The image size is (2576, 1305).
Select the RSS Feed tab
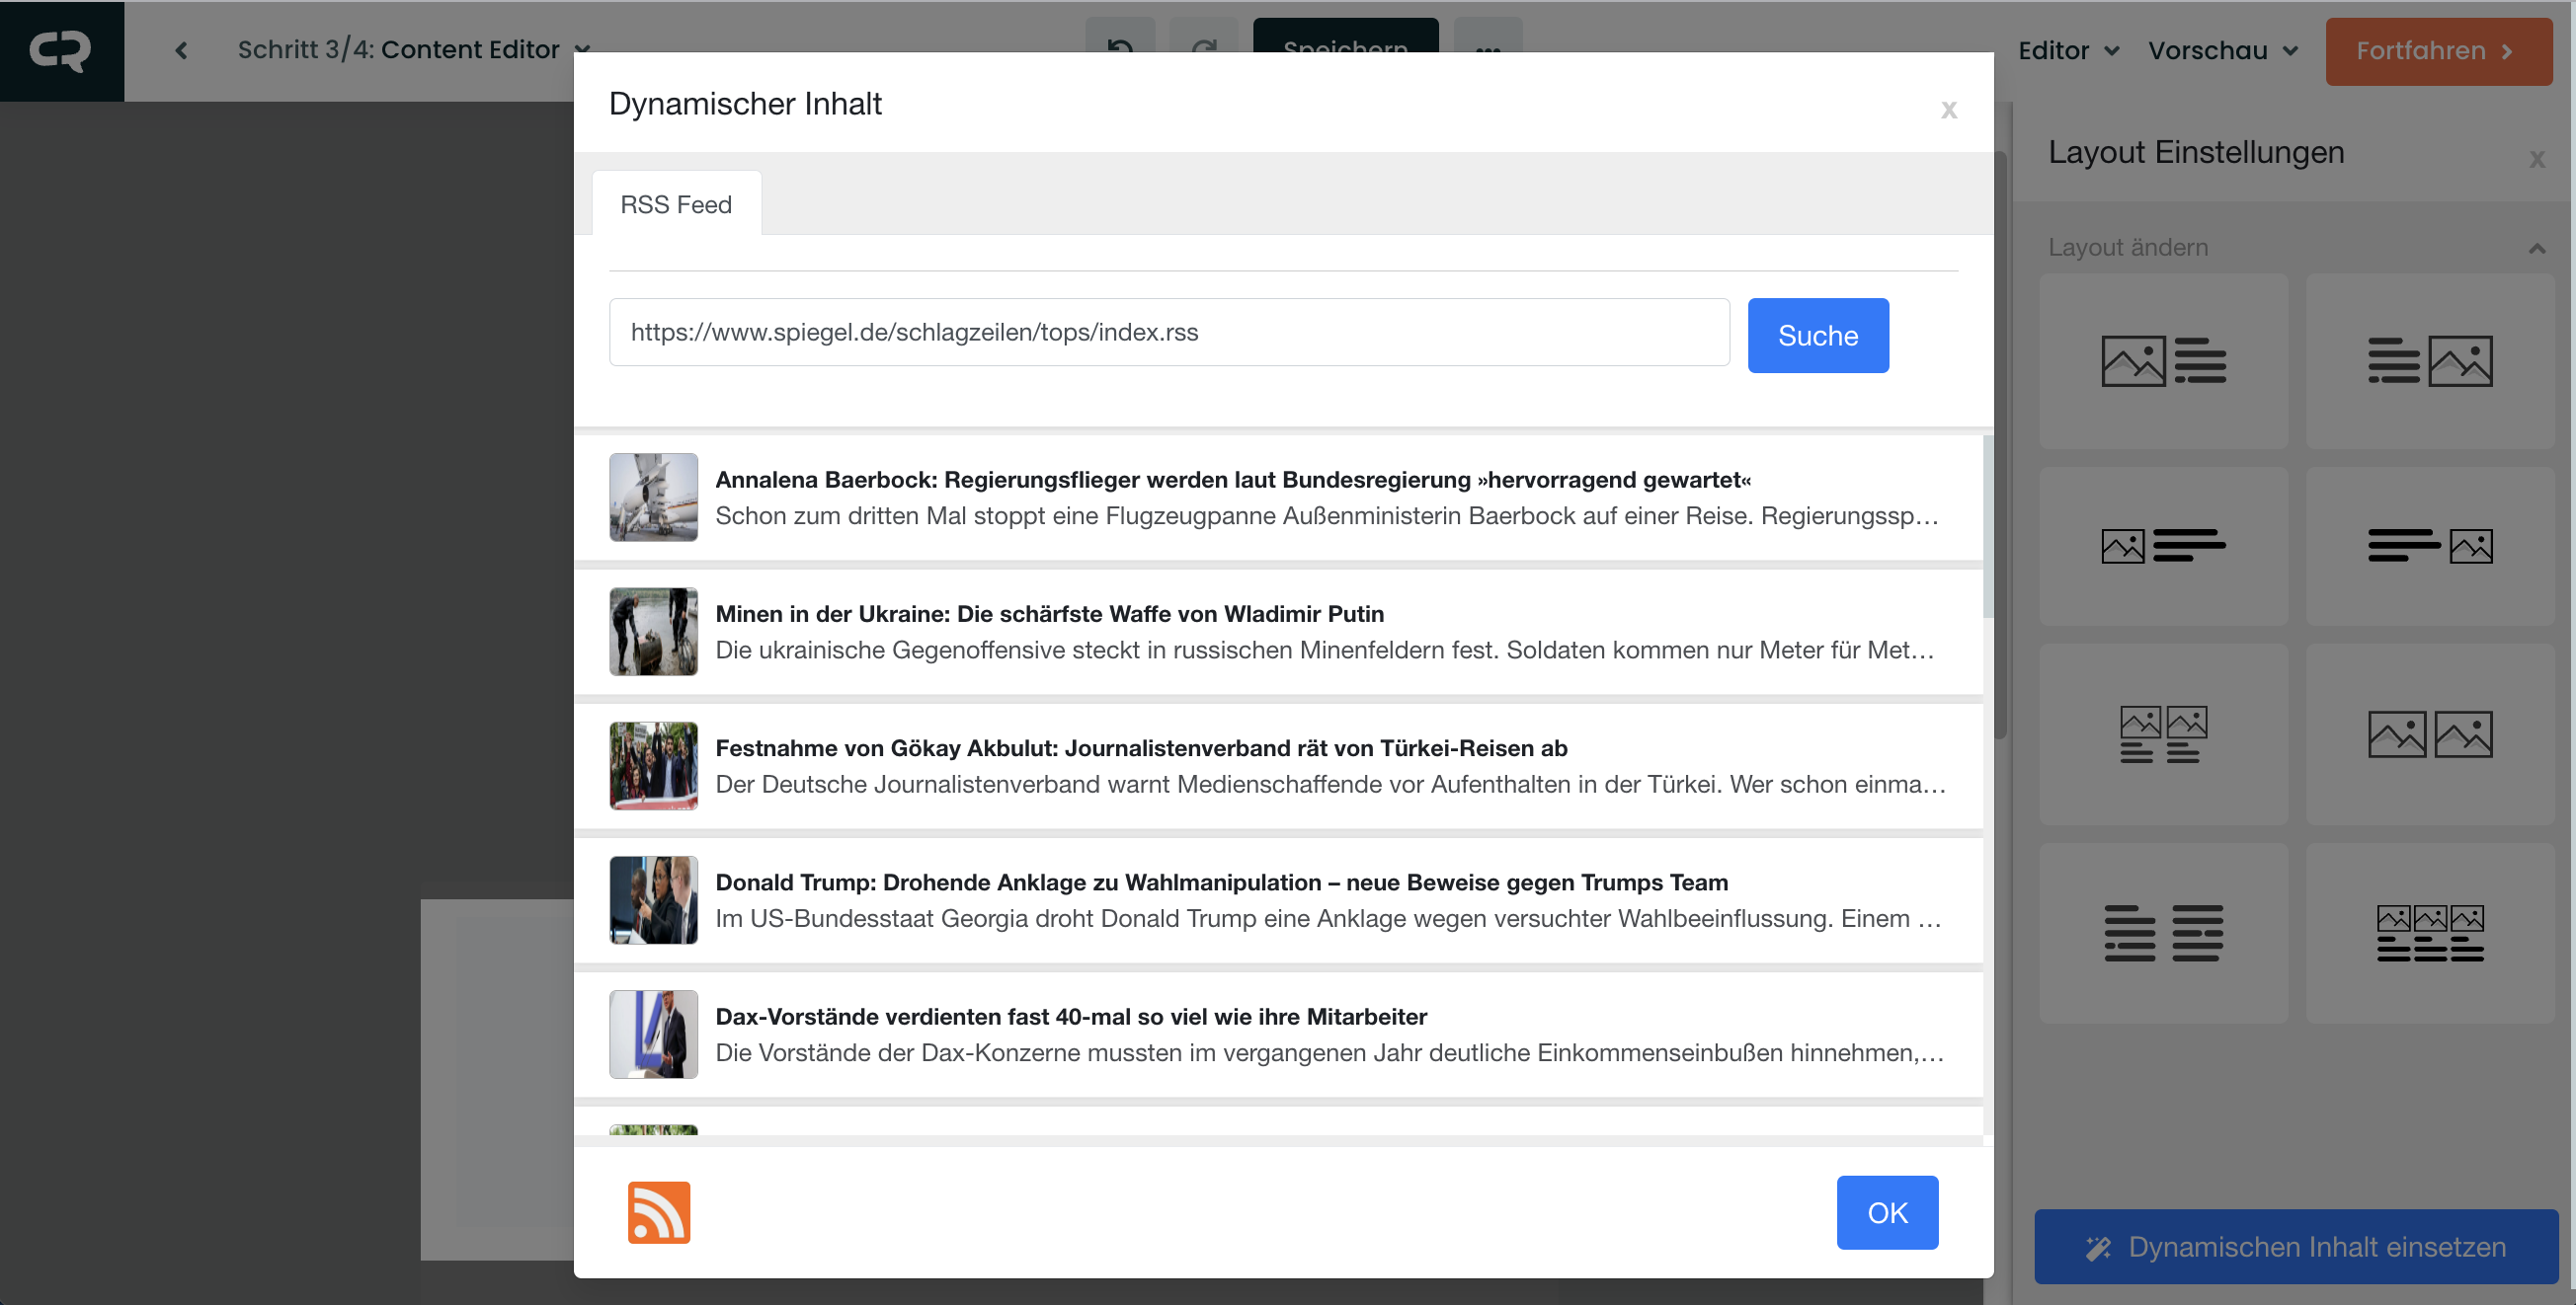pos(676,203)
